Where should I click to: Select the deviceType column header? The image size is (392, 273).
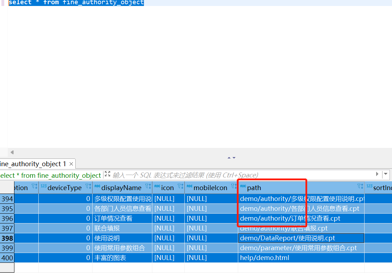65,188
